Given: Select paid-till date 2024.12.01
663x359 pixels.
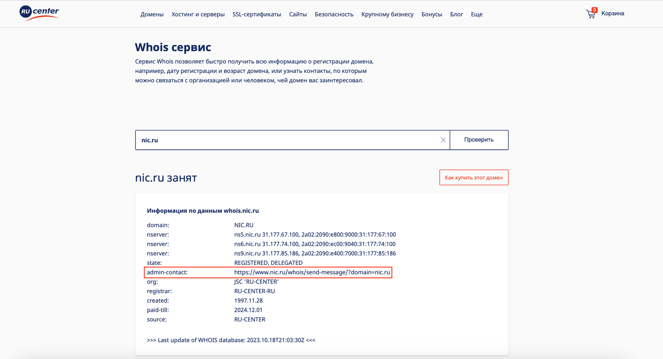Looking at the screenshot, I should (248, 310).
